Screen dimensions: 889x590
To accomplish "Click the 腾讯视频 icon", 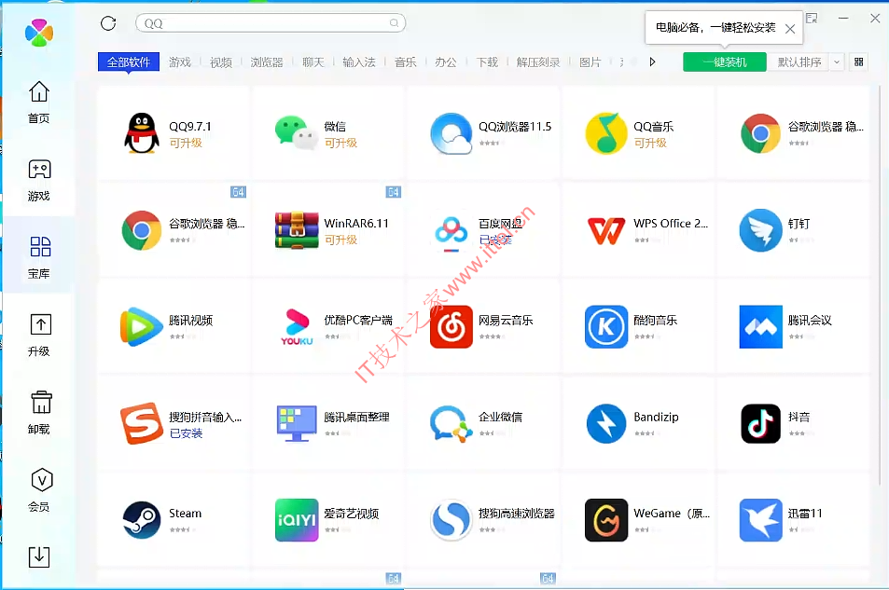I will (142, 326).
